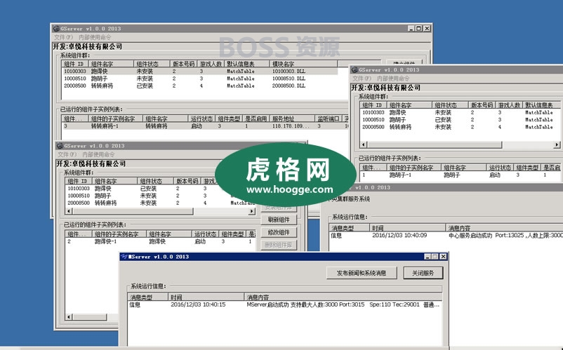The height and width of the screenshot is (350, 563).
Task: Select row 10100303 跑得快 in right GServer window
Action: coord(461,112)
